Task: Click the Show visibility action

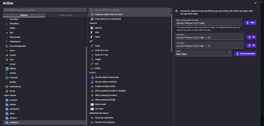Action: click(97, 37)
